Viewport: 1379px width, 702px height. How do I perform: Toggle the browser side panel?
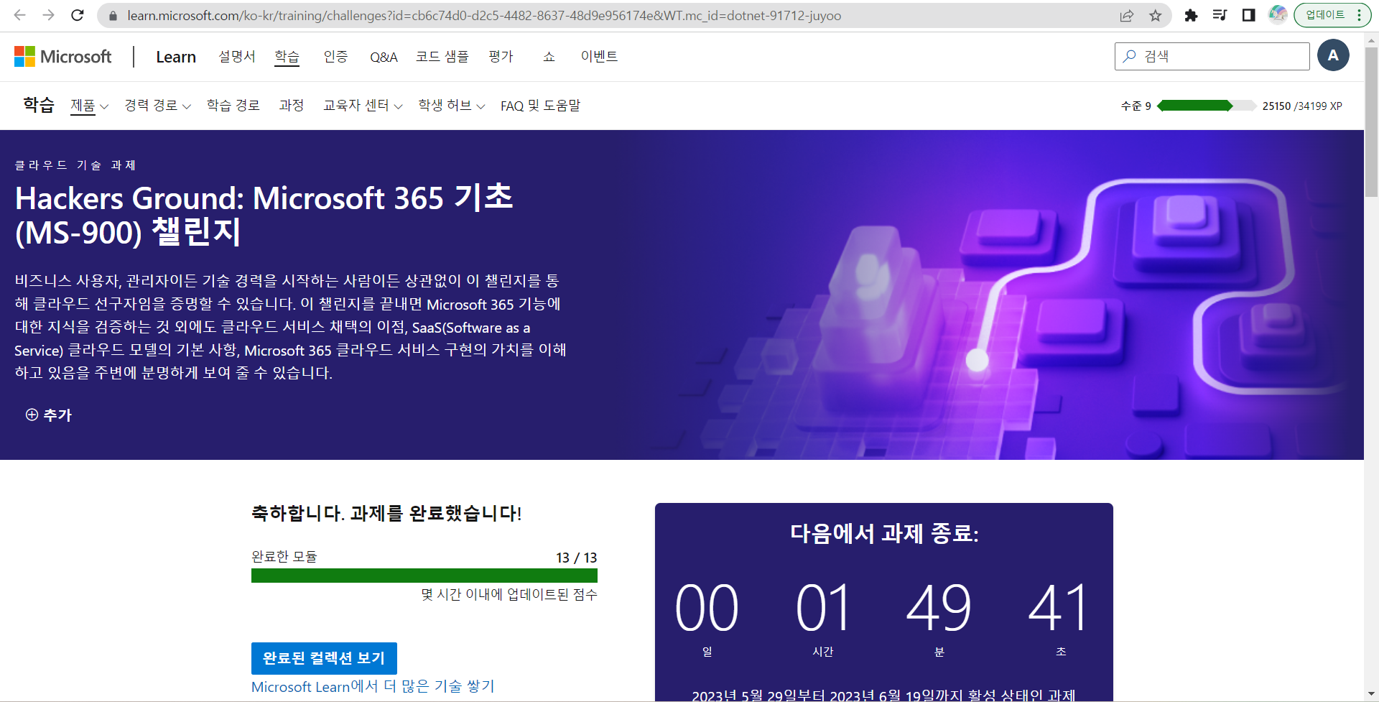click(x=1248, y=15)
